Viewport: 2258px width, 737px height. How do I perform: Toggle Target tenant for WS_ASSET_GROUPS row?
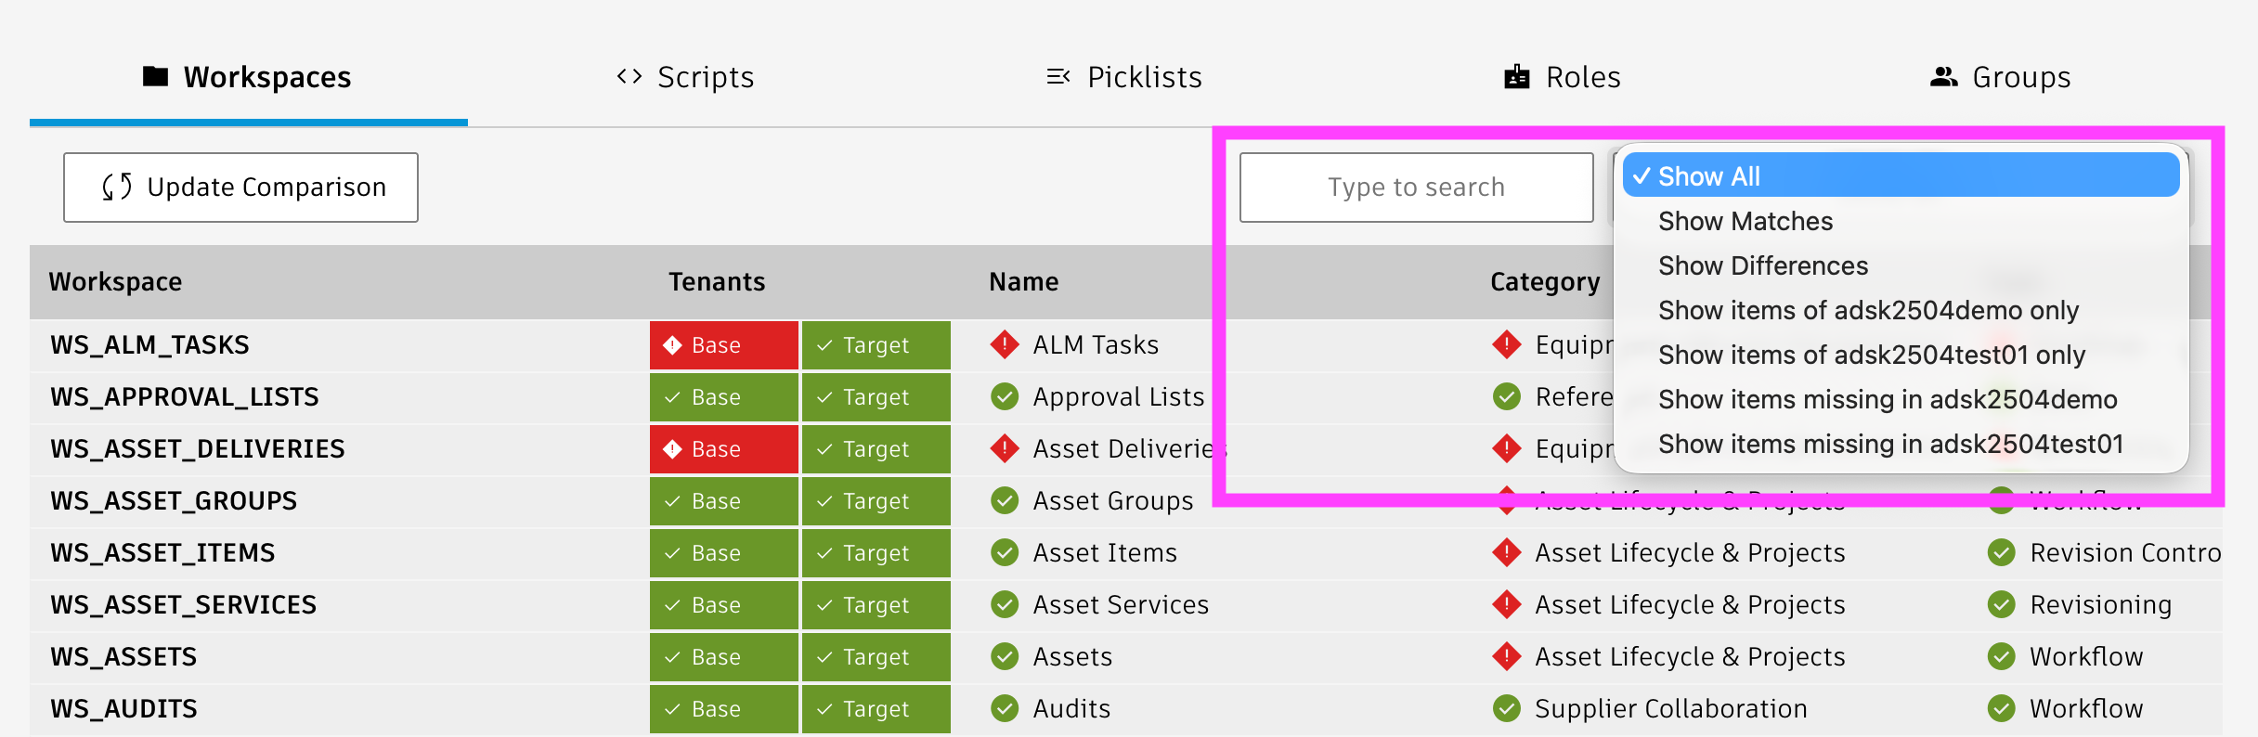pyautogui.click(x=876, y=501)
